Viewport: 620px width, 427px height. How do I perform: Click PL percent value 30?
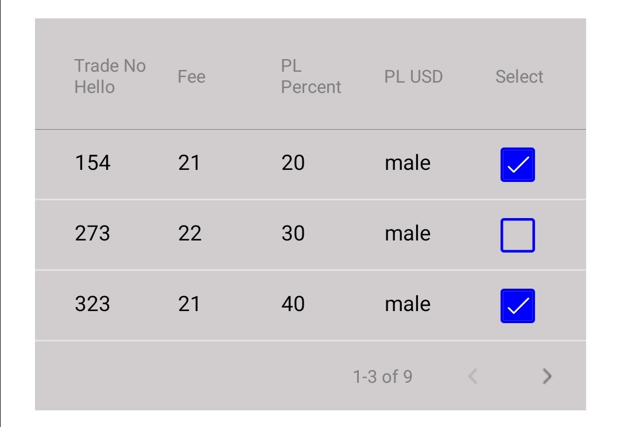293,234
